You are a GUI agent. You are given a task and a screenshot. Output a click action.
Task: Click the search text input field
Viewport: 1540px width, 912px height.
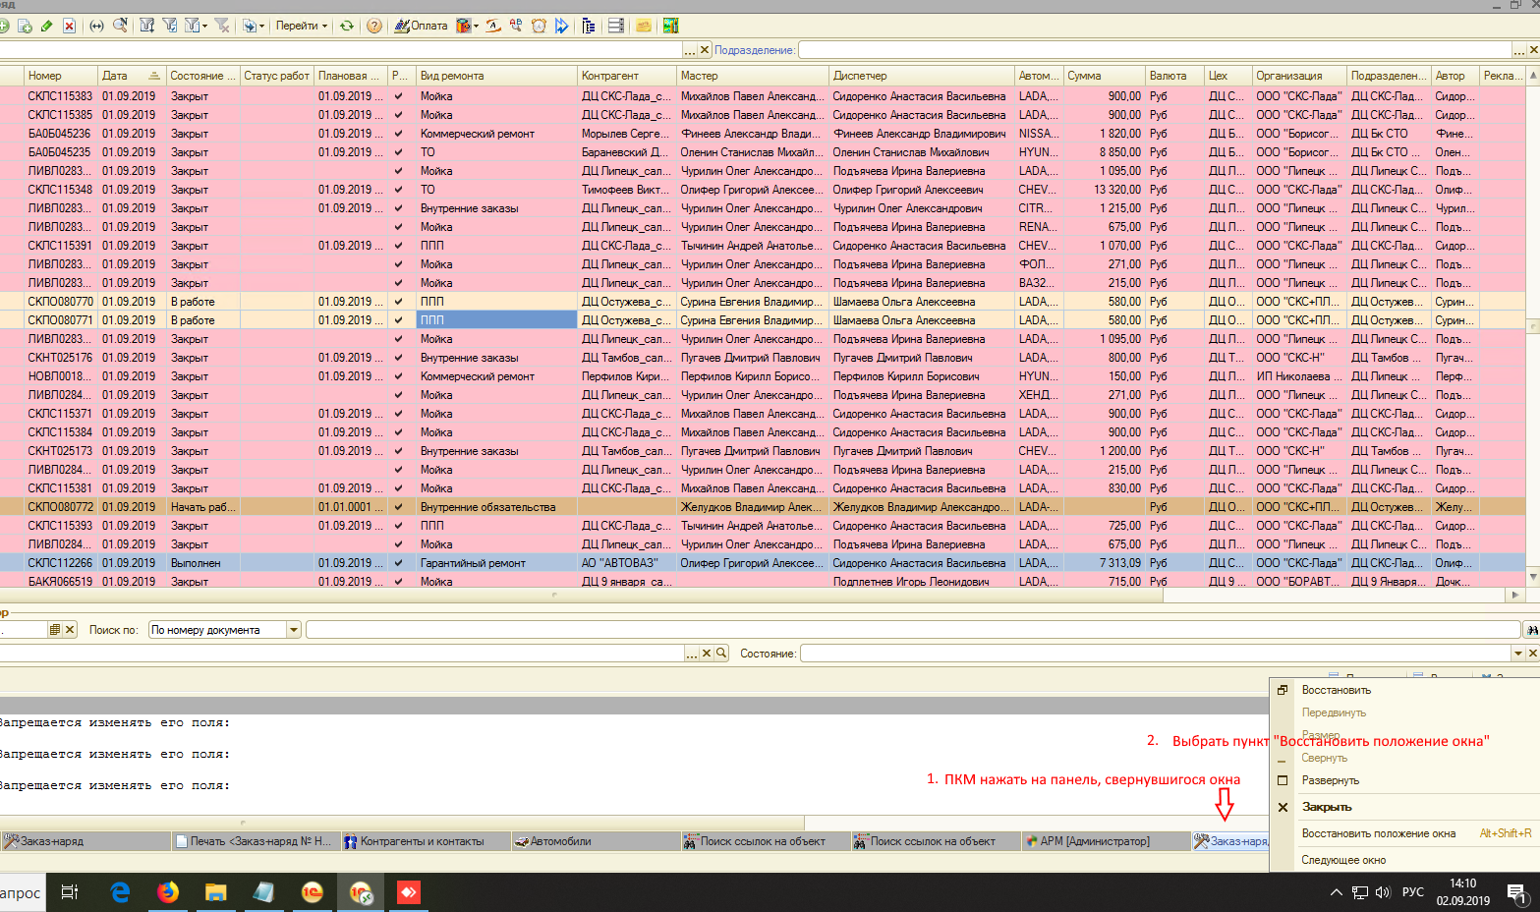pyautogui.click(x=912, y=630)
